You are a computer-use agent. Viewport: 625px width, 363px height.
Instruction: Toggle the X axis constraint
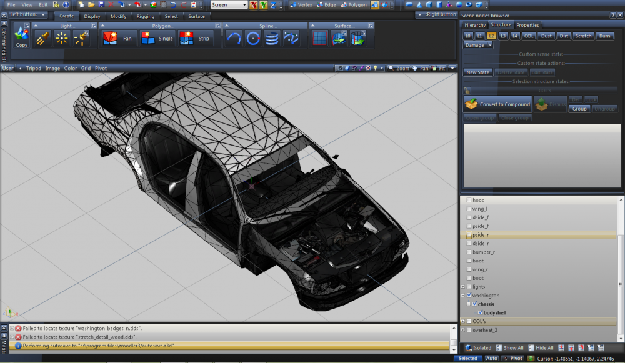point(254,5)
